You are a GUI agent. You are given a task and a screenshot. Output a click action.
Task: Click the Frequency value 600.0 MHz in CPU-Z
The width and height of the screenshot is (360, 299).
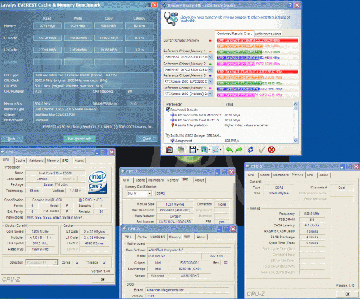(312, 214)
